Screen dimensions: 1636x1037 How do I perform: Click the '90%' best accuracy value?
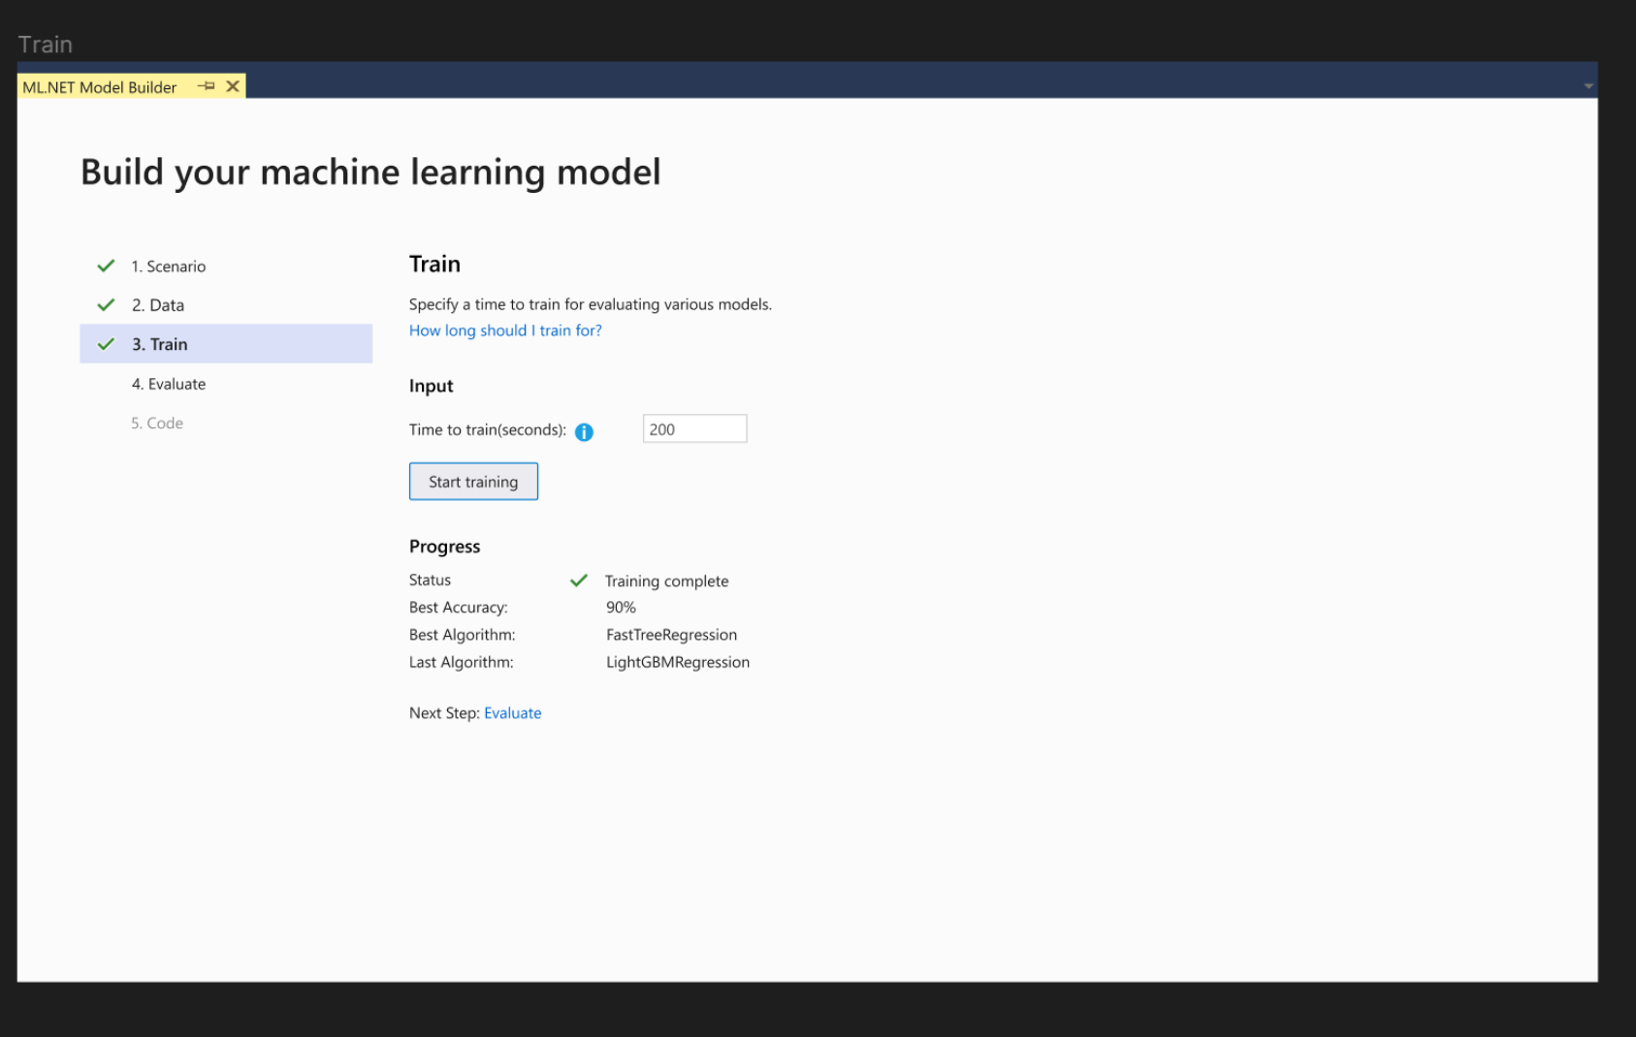(x=621, y=608)
